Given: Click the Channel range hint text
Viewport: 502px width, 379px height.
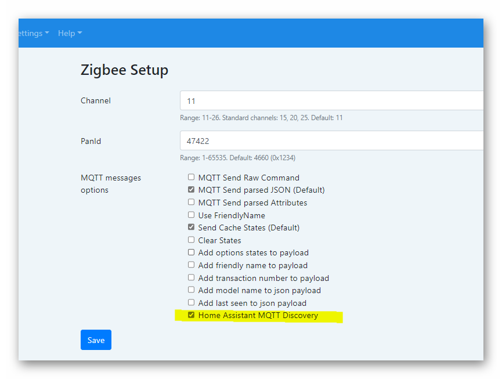Looking at the screenshot, I should click(x=261, y=118).
